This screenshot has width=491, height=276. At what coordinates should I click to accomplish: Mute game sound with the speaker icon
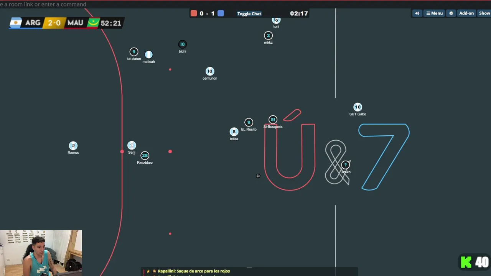point(417,13)
